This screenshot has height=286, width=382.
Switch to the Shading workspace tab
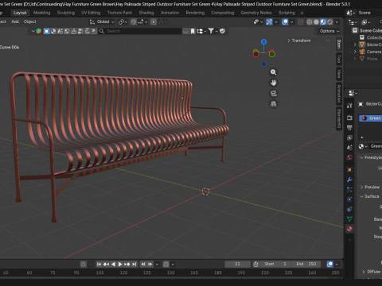pos(146,13)
